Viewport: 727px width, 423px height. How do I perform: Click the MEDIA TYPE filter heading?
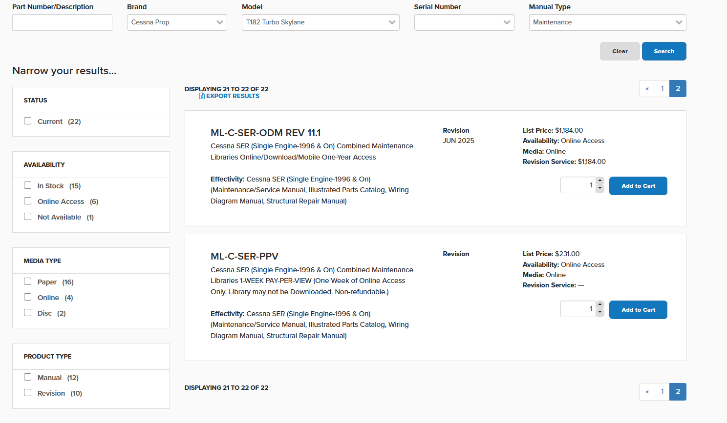pos(43,261)
